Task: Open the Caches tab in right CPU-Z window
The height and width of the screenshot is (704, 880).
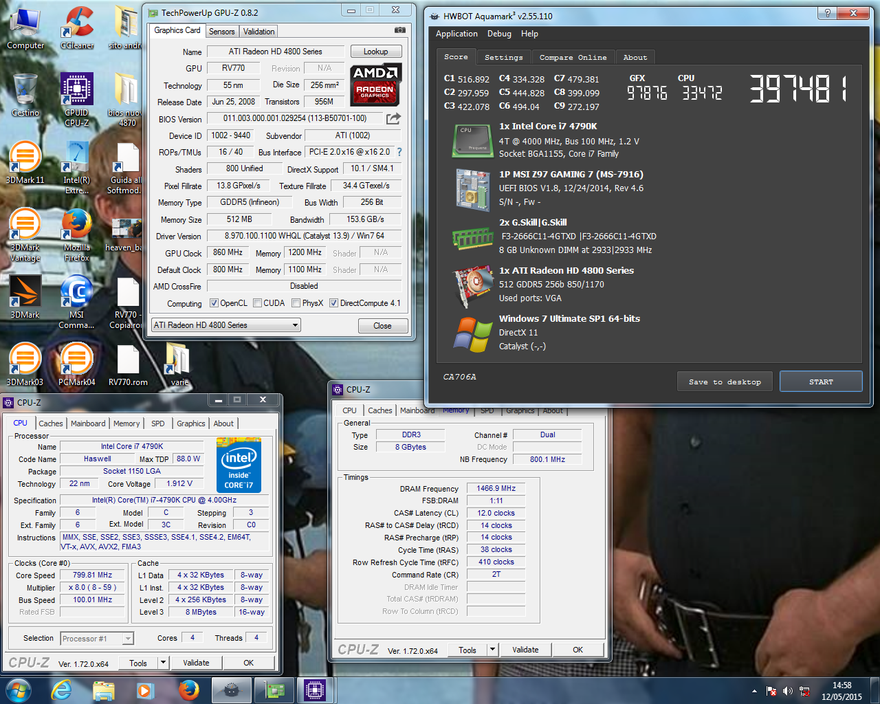Action: point(379,410)
